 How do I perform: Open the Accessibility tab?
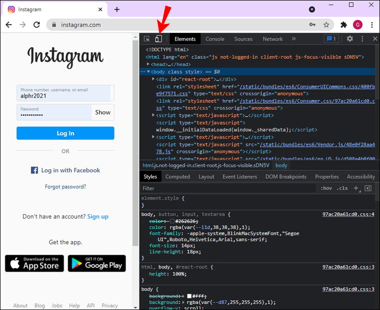361,177
